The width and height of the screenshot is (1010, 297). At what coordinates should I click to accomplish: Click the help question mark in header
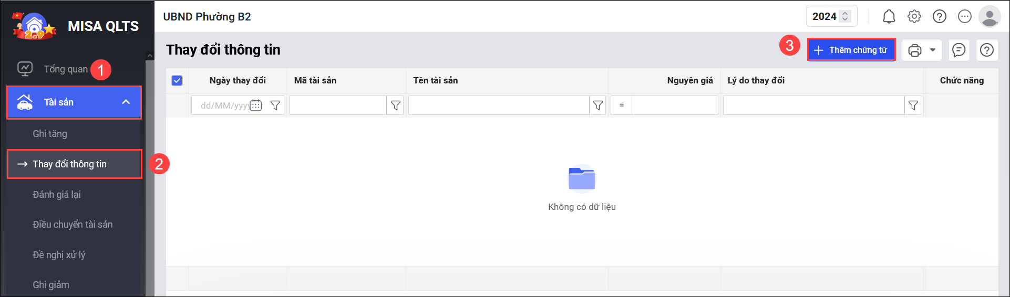tap(940, 17)
